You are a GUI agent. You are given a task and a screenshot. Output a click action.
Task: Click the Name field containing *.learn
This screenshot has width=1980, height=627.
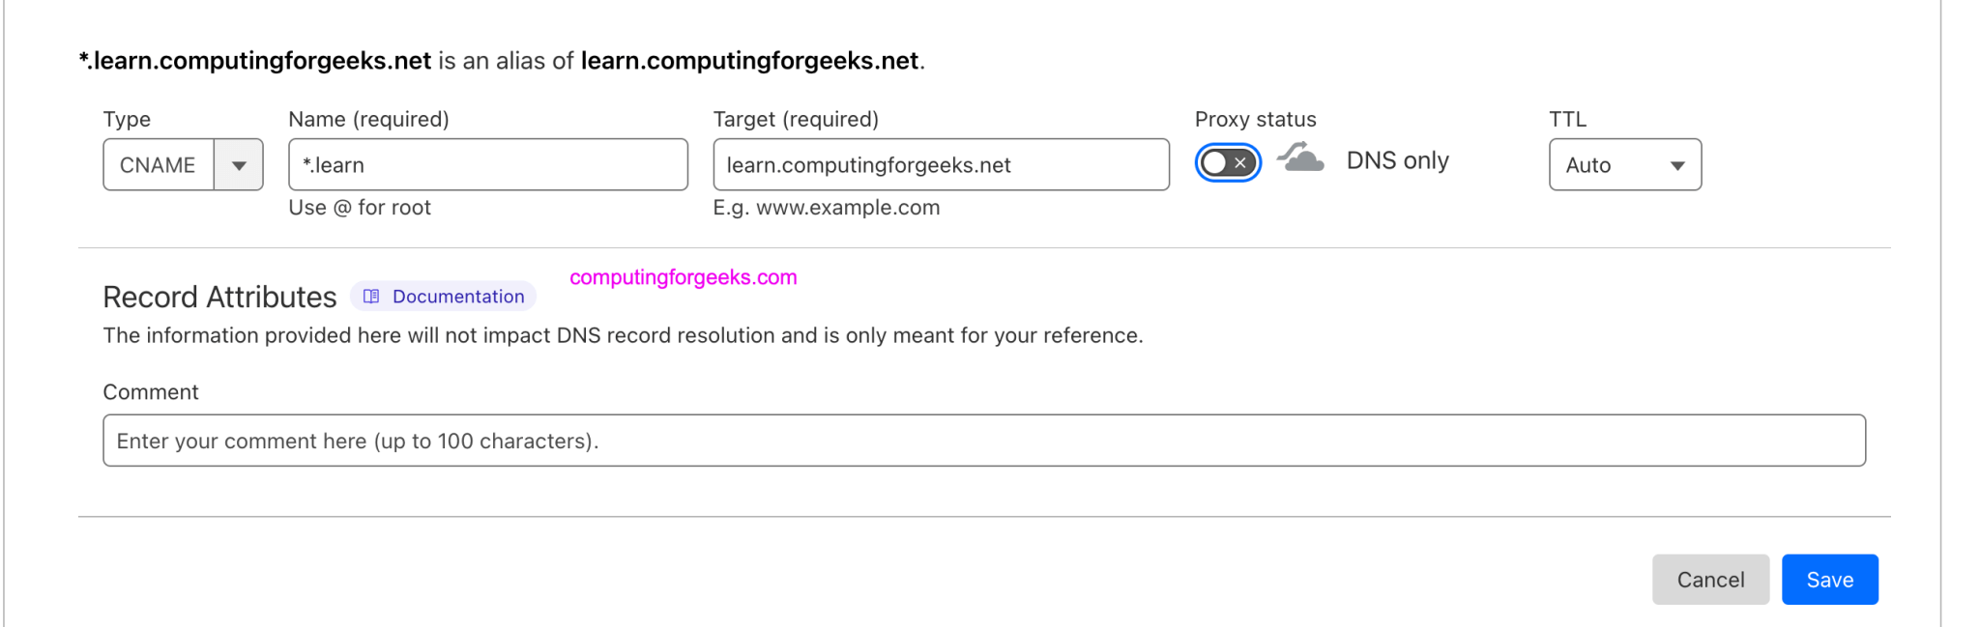coord(488,164)
